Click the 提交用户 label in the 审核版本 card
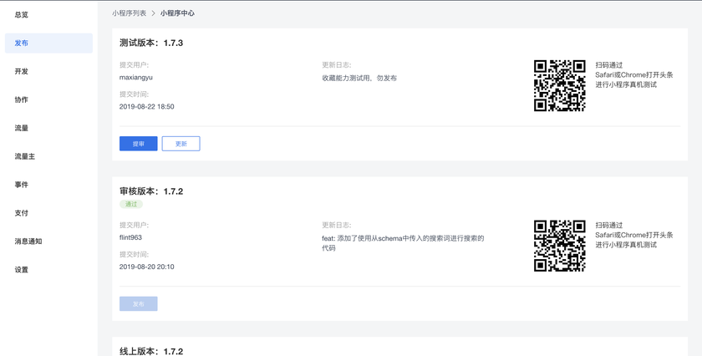The height and width of the screenshot is (356, 702). [x=135, y=225]
